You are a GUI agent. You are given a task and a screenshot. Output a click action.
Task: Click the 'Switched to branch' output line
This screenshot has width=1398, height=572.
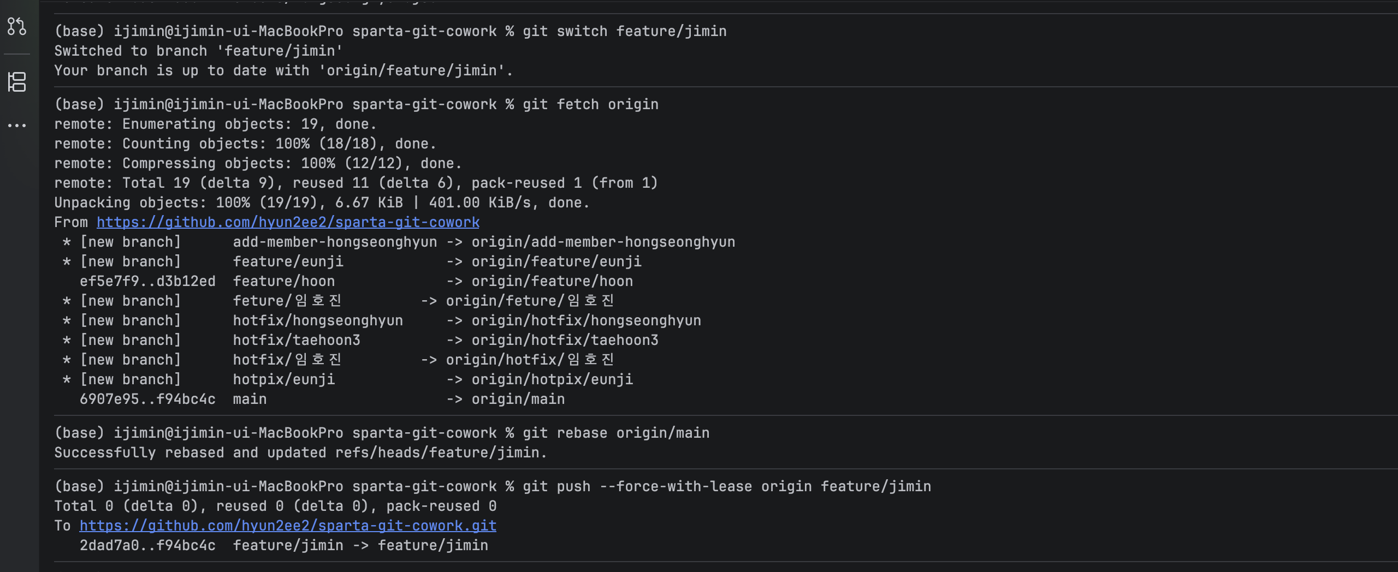click(x=198, y=51)
